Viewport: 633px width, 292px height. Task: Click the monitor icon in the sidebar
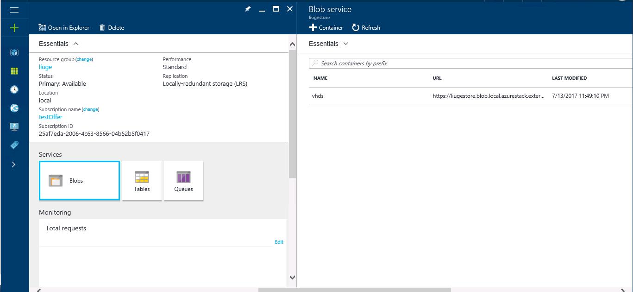pos(14,127)
